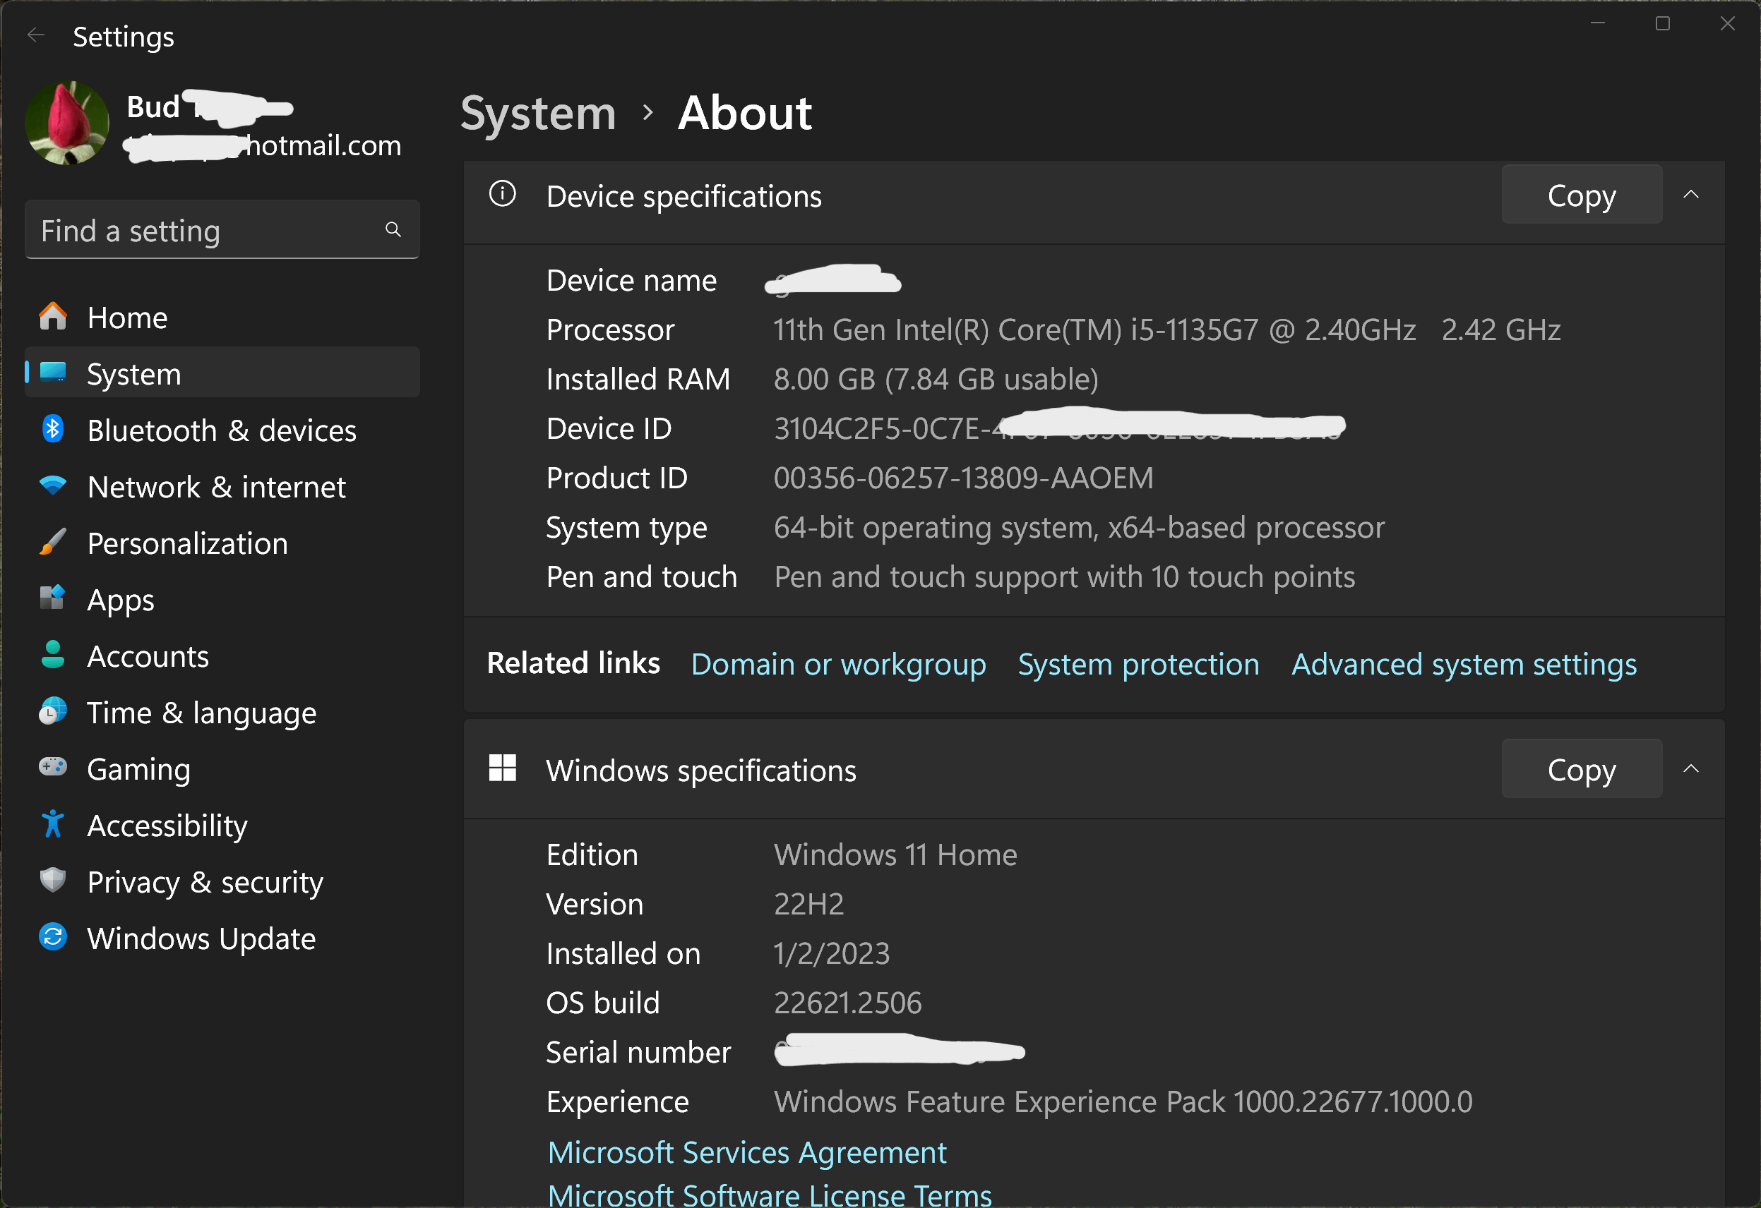The width and height of the screenshot is (1761, 1208).
Task: Click the System breadcrumb in header
Action: tap(538, 114)
